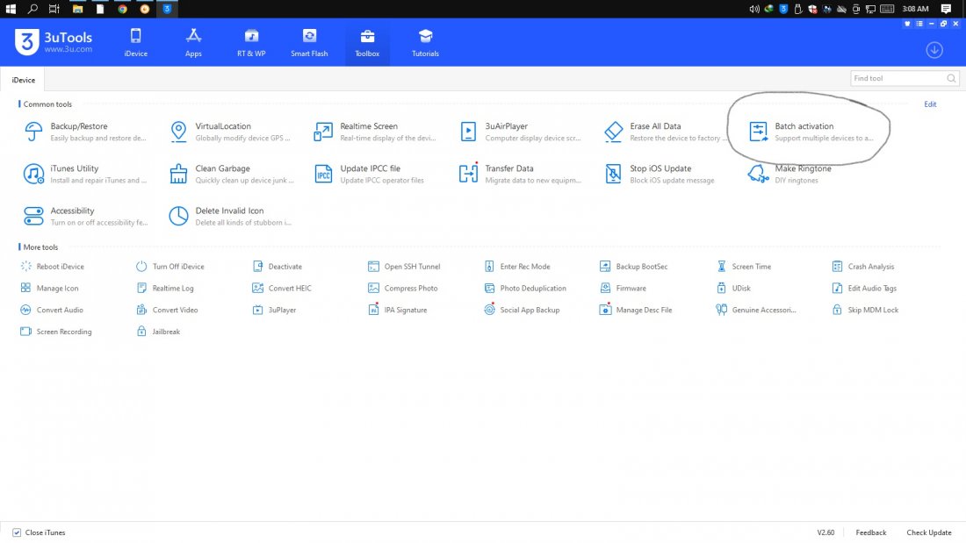
Task: Open Skip MDM Lock tool
Action: (x=865, y=310)
